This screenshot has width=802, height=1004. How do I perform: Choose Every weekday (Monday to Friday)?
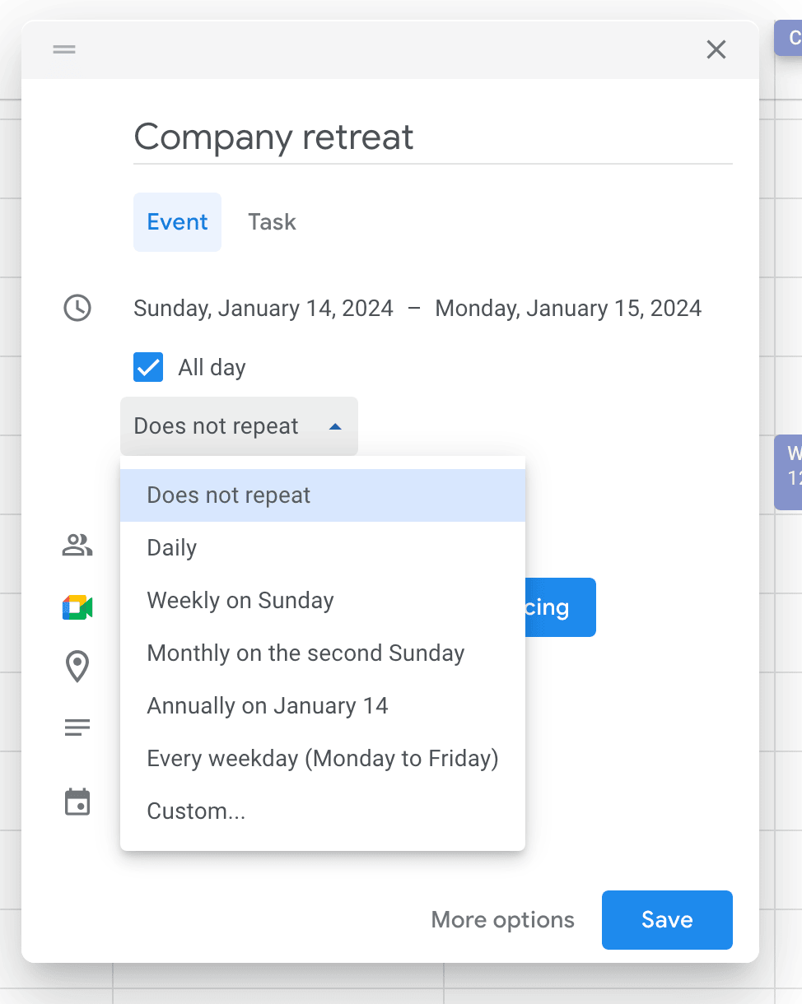[323, 759]
